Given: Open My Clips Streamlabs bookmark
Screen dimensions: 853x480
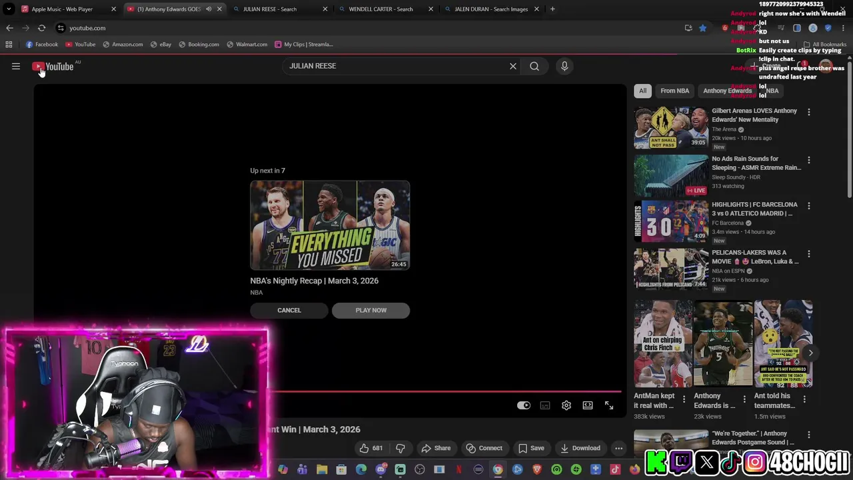Looking at the screenshot, I should tap(304, 44).
